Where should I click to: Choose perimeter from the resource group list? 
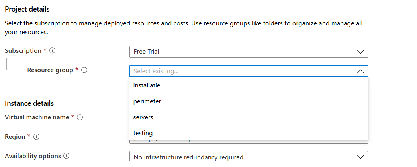point(147,101)
